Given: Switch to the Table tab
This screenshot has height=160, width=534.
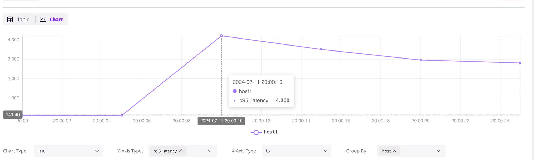Looking at the screenshot, I should tap(23, 19).
